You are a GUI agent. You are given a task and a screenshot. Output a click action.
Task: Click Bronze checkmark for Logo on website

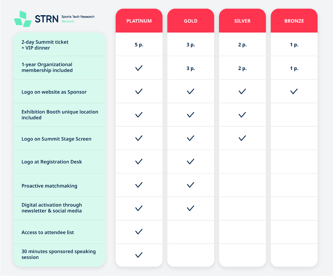click(x=294, y=92)
